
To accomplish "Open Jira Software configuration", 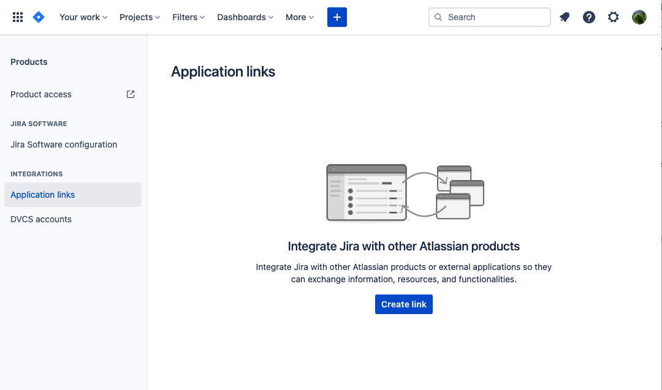I will pos(64,144).
